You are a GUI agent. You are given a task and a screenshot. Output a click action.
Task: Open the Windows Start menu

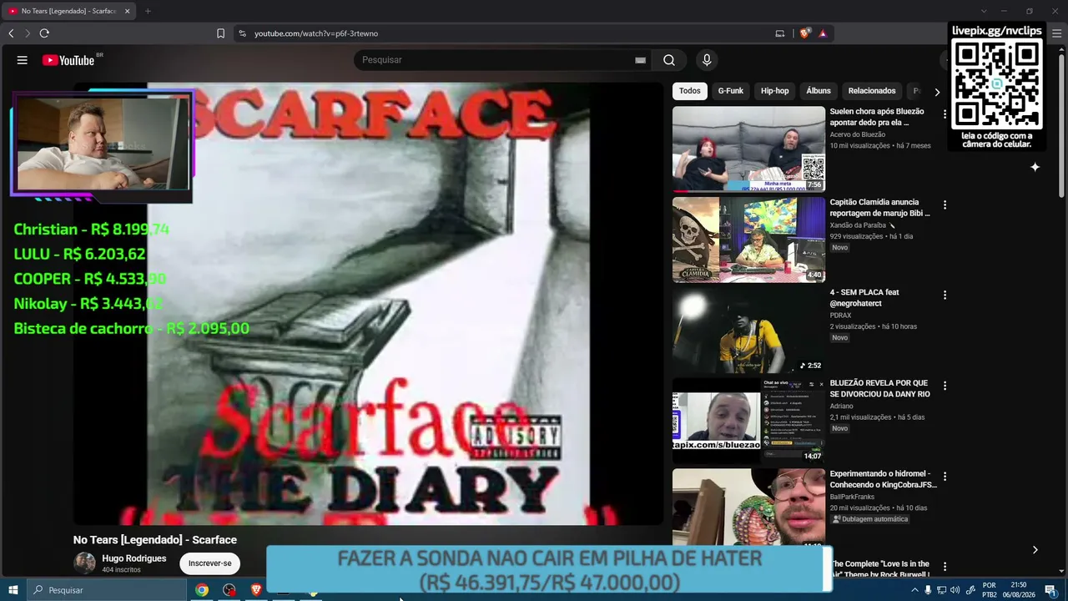pyautogui.click(x=13, y=590)
